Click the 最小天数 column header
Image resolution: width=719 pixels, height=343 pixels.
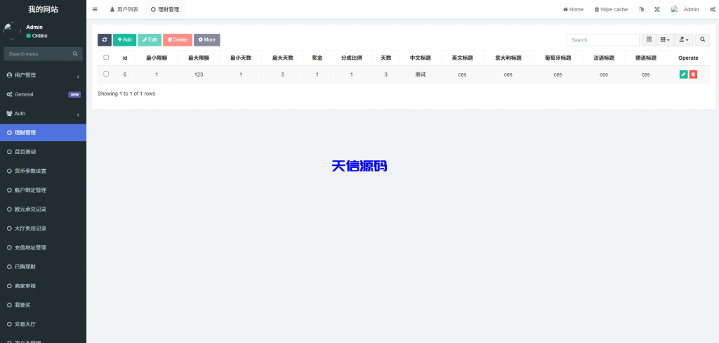point(241,58)
